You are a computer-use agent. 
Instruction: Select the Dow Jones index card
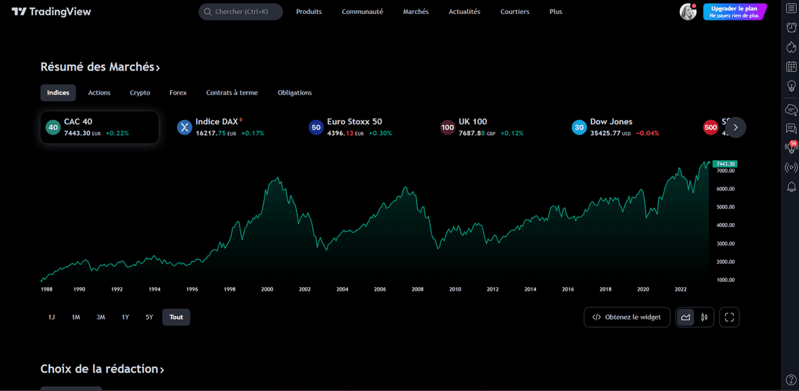pyautogui.click(x=625, y=127)
